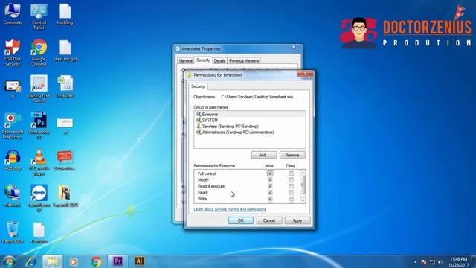Open Windows Explorer from taskbar
This screenshot has height=268, width=476.
[53, 261]
